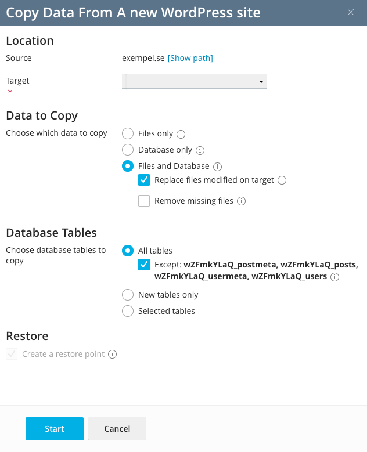Show info for Remove missing files
The width and height of the screenshot is (367, 452).
click(241, 201)
